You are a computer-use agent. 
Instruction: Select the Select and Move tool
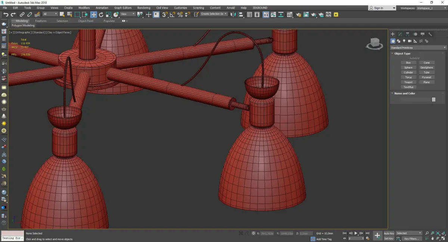(93, 15)
